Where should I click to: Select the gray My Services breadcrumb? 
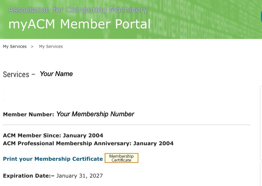[x=51, y=47]
